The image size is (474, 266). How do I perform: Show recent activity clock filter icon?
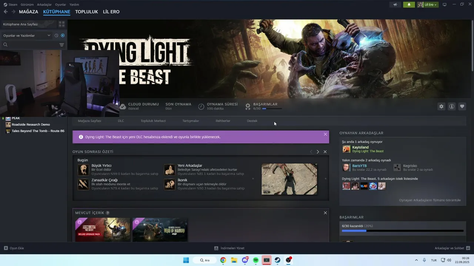[56, 35]
